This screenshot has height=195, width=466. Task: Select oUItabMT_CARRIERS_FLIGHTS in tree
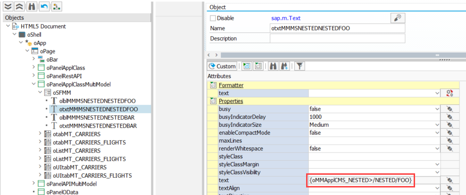pos(92,175)
